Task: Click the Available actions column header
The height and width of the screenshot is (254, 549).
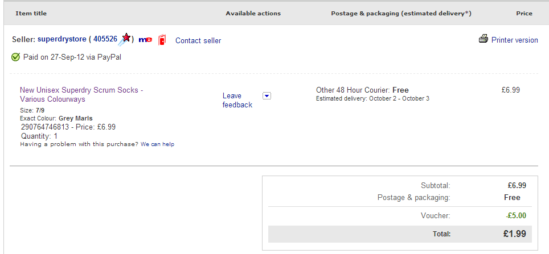Action: [253, 13]
